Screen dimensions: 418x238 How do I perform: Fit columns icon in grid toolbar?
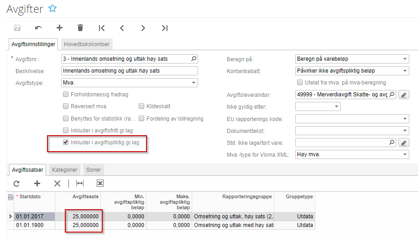tap(80, 183)
